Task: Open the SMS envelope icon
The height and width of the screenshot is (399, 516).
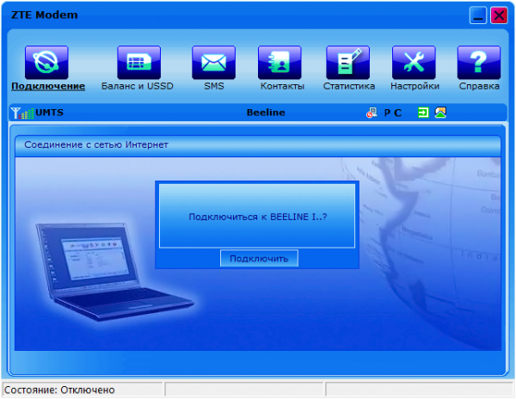Action: [x=213, y=63]
